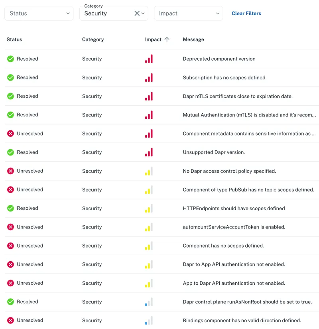Click the Impact sort arrow icon
319x329 pixels.
167,39
